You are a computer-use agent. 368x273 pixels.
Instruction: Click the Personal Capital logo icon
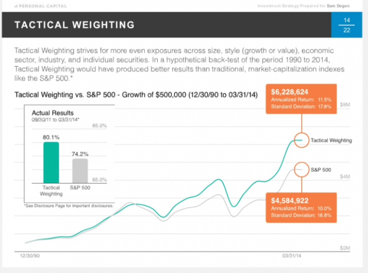tap(16, 6)
